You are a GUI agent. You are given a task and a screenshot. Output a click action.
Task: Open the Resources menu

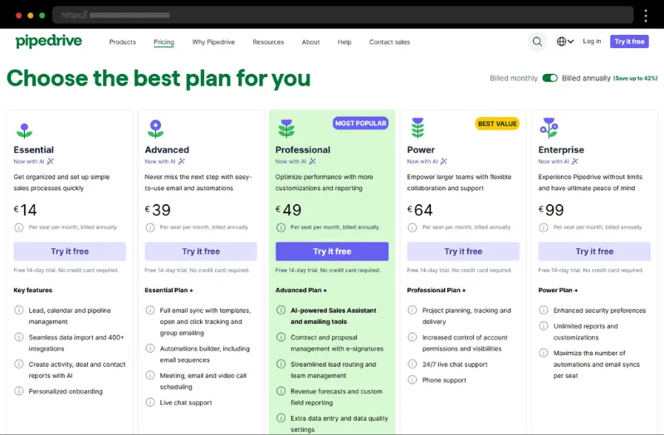tap(268, 42)
